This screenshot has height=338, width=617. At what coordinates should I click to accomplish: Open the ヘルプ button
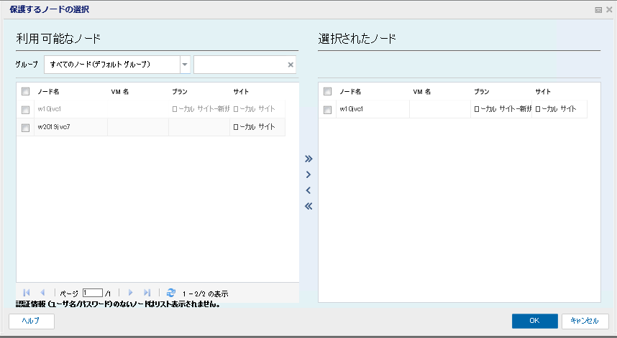point(32,321)
